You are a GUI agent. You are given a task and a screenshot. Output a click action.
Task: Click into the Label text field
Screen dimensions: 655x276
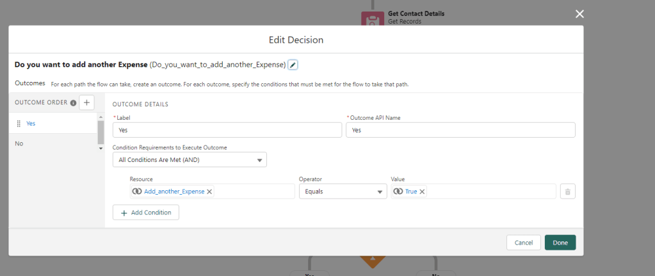coord(227,130)
